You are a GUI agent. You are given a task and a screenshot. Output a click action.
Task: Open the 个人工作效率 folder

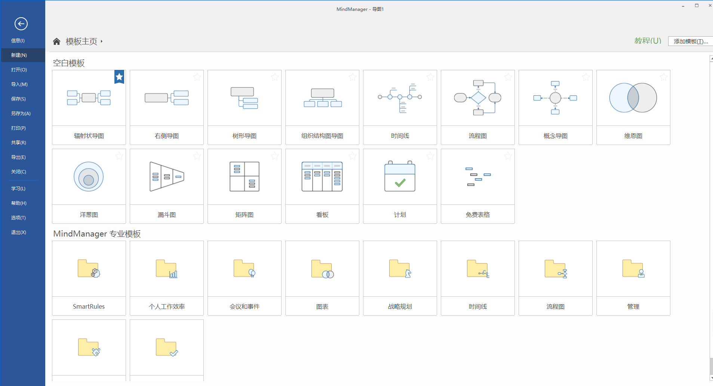click(167, 278)
